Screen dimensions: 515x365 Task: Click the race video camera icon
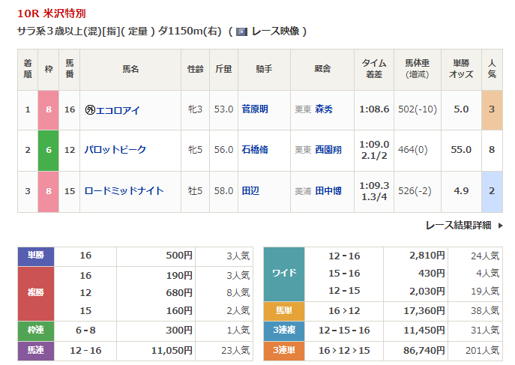(241, 31)
